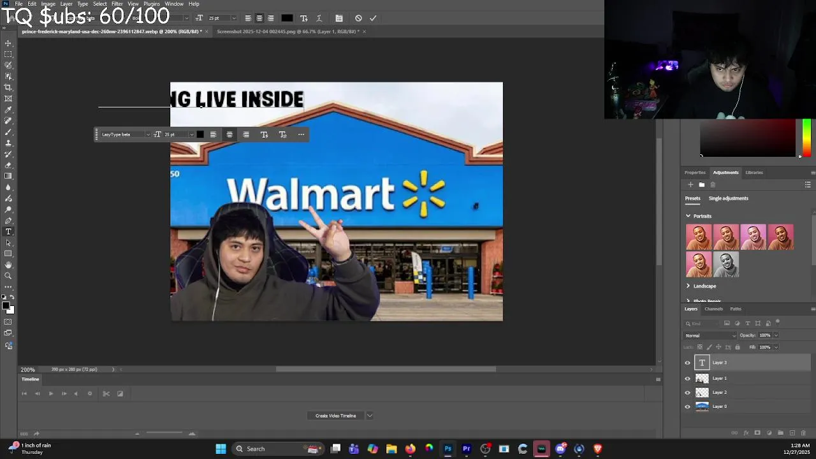Open the blend mode Normal dropdown
Viewport: 816px width, 459px height.
point(710,335)
